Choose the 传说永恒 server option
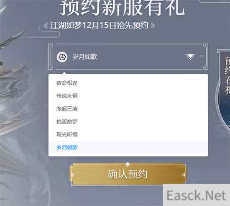This screenshot has width=230, height=206. click(x=128, y=96)
